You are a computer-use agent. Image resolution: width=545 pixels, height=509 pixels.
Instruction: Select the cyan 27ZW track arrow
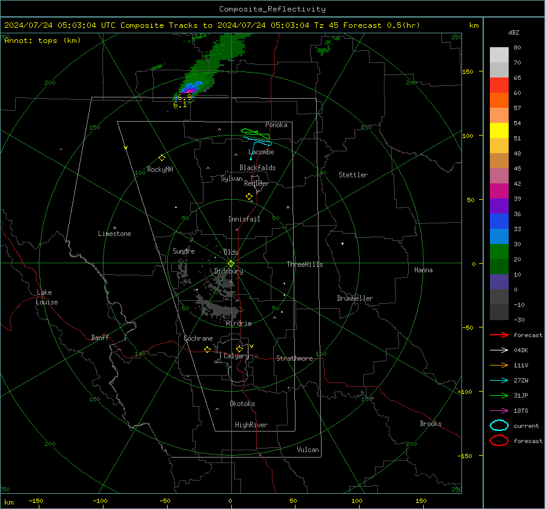pyautogui.click(x=499, y=381)
